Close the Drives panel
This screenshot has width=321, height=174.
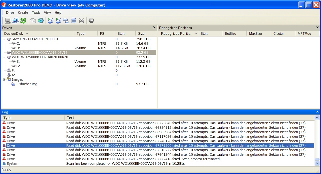tap(154, 27)
